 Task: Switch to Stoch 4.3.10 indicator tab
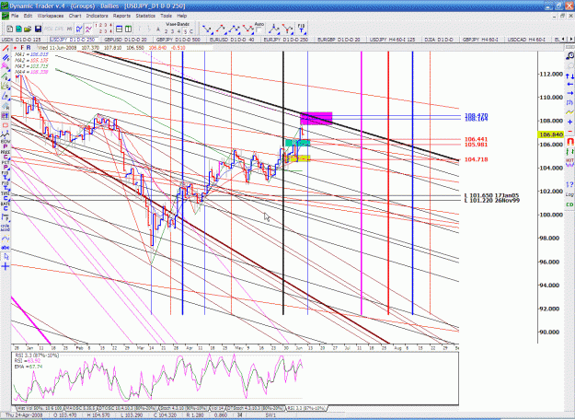(183, 408)
